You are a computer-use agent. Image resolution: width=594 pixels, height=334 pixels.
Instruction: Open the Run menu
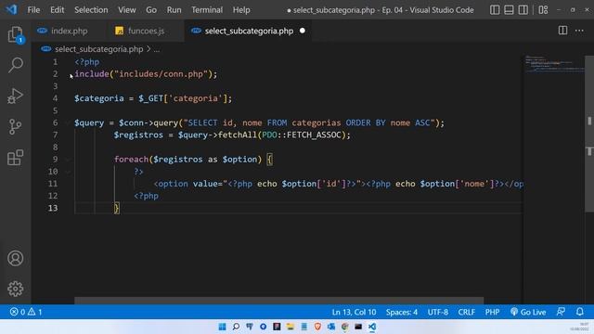coord(174,10)
